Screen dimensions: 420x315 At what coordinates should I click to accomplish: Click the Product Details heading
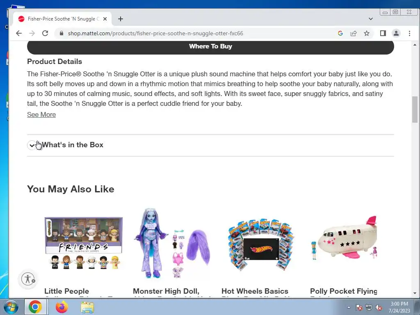(x=55, y=62)
